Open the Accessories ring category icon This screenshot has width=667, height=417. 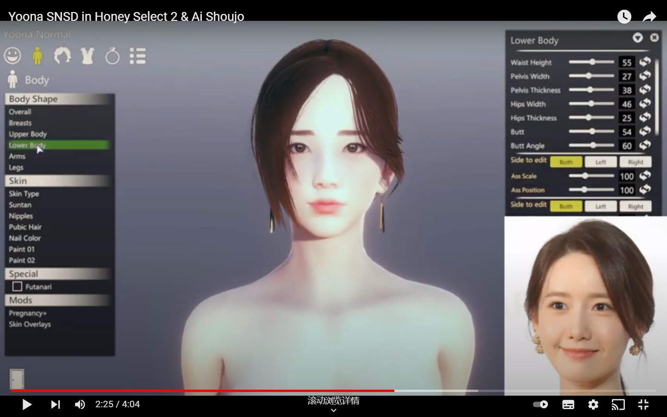112,56
